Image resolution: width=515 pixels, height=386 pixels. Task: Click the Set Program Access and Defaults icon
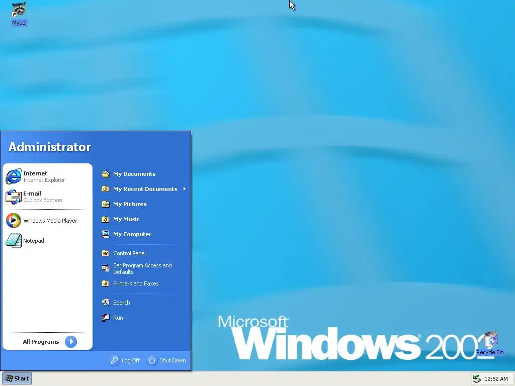pos(106,268)
